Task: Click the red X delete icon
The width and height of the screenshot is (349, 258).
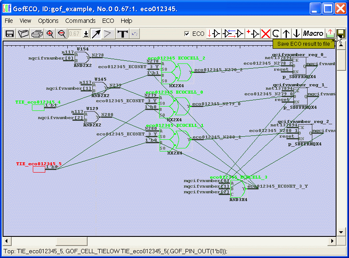Action: coord(265,34)
